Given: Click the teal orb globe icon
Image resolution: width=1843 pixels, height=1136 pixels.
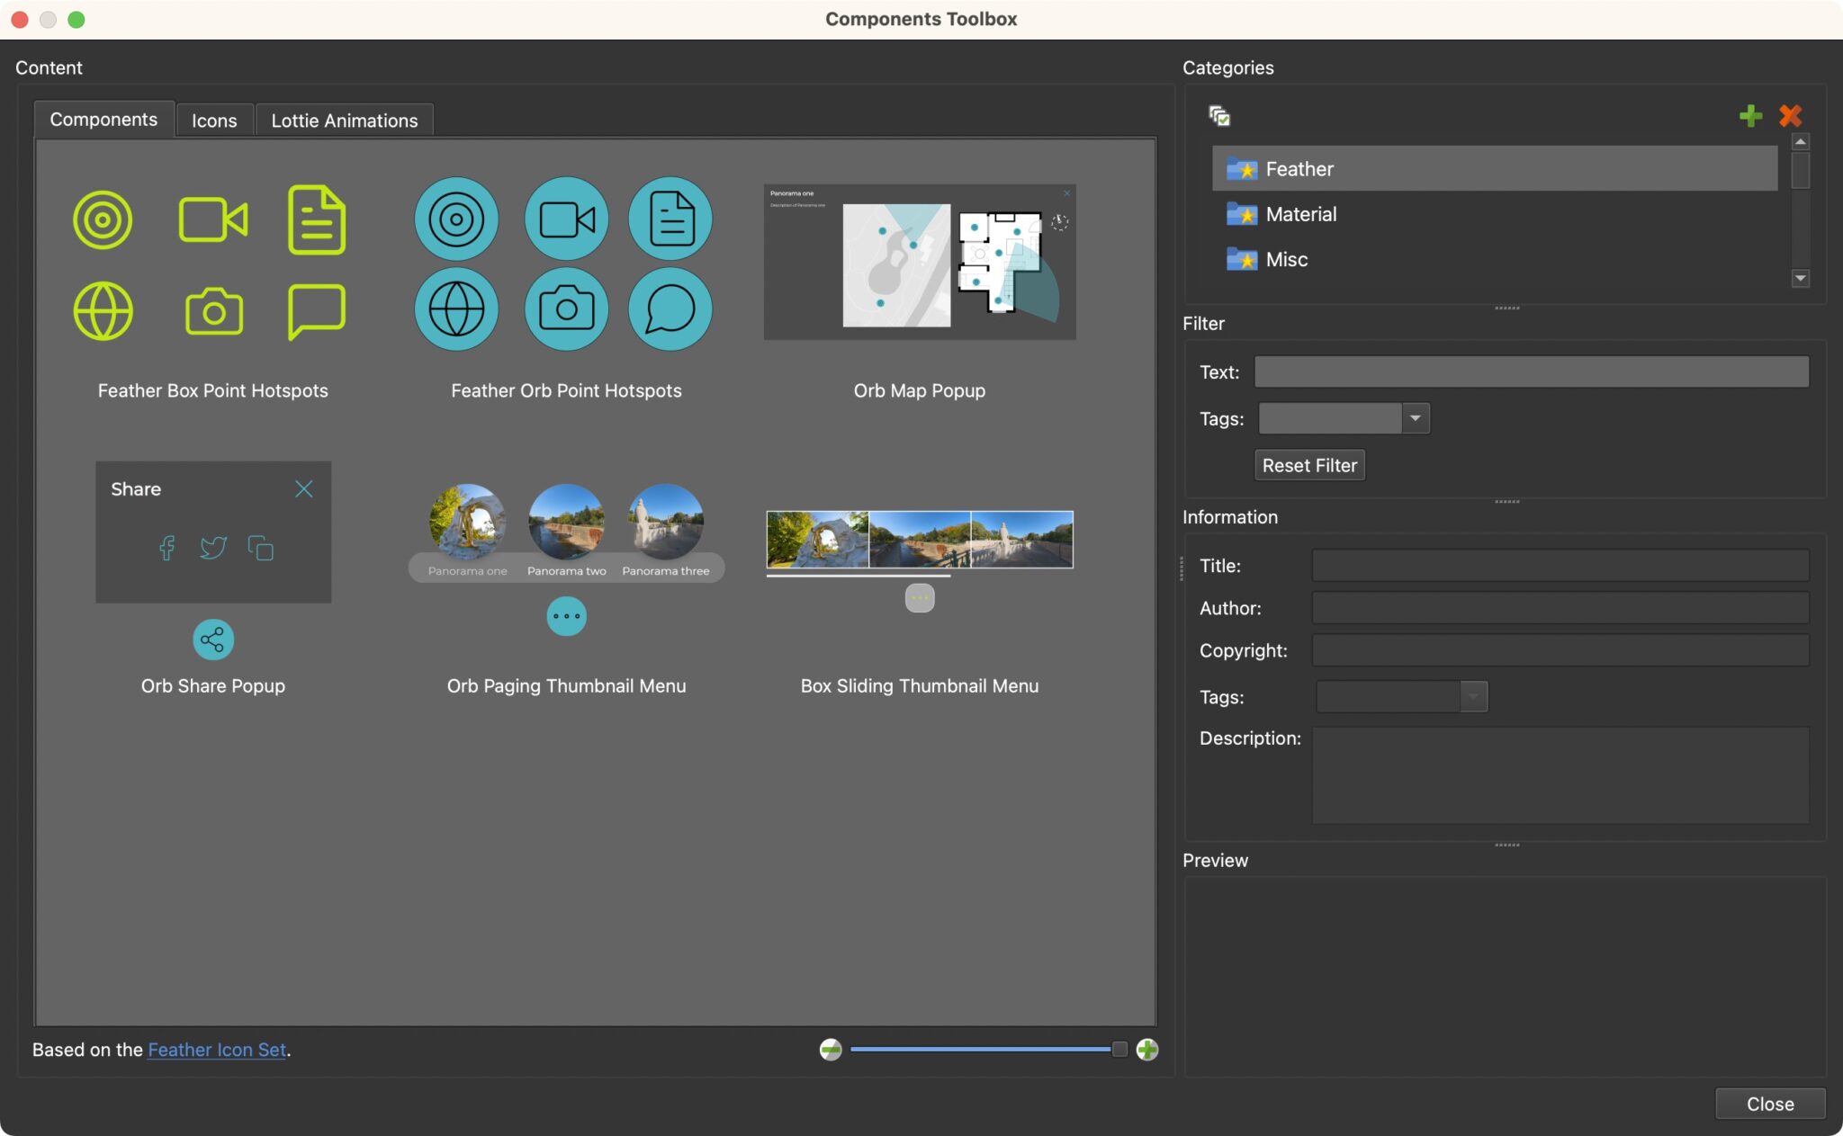Looking at the screenshot, I should pyautogui.click(x=456, y=309).
